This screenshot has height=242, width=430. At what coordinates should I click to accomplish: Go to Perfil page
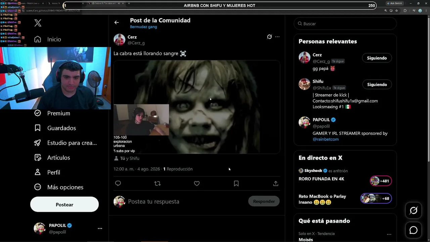54,172
